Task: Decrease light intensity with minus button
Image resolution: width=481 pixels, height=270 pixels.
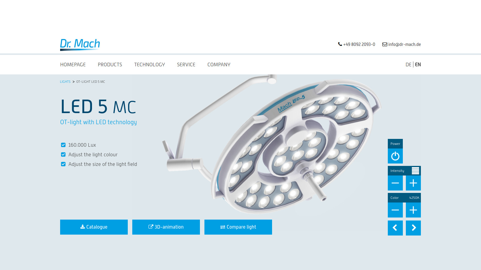Action: 395,183
